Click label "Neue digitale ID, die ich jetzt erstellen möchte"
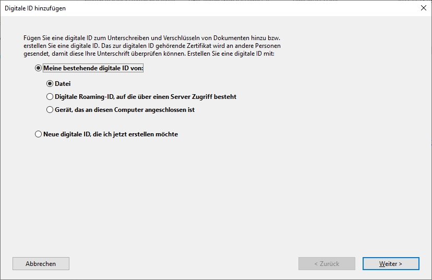This screenshot has width=432, height=280. (x=111, y=134)
